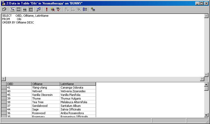Toggle the grid pane button

[19, 9]
